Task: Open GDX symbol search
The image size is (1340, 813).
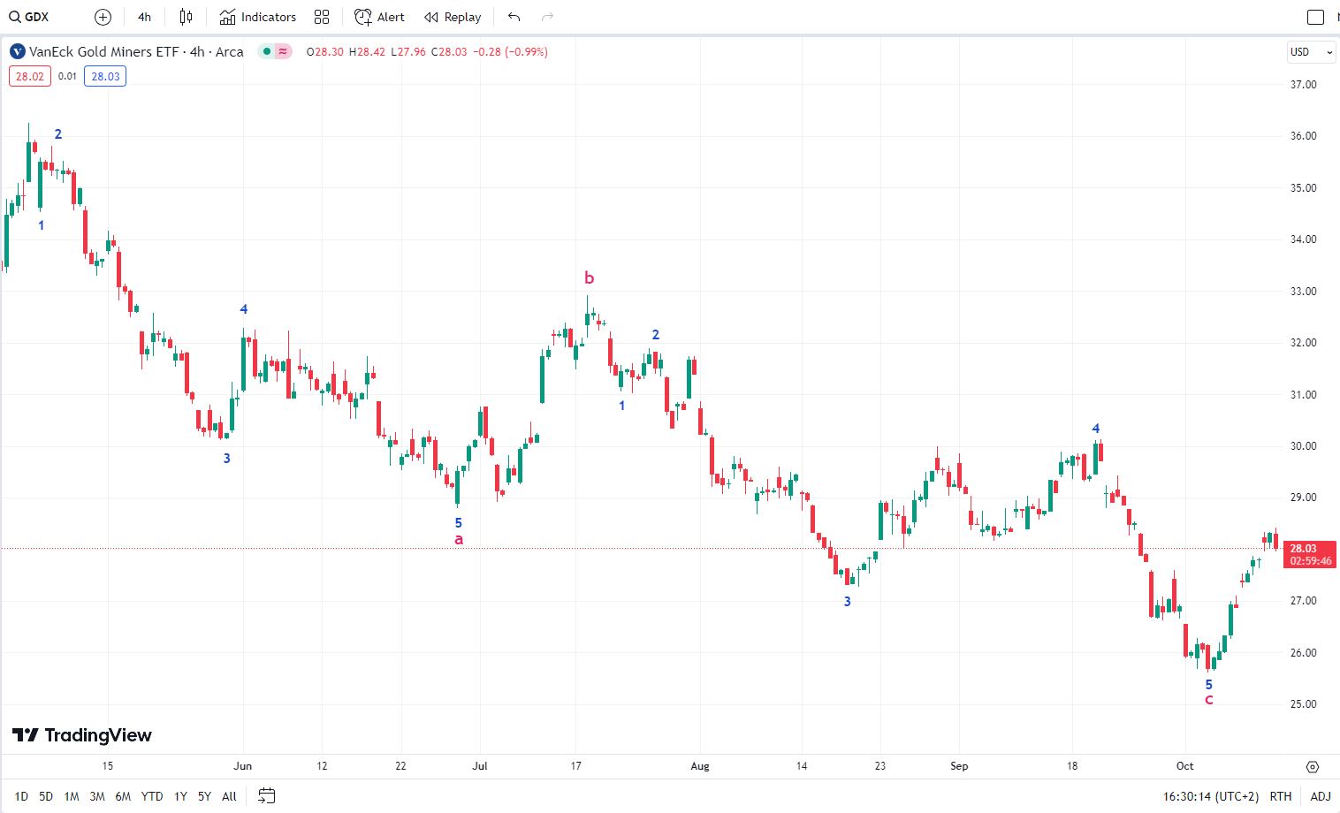Action: pyautogui.click(x=29, y=17)
